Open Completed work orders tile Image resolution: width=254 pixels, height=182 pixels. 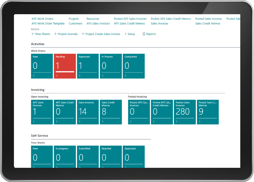pos(134,66)
